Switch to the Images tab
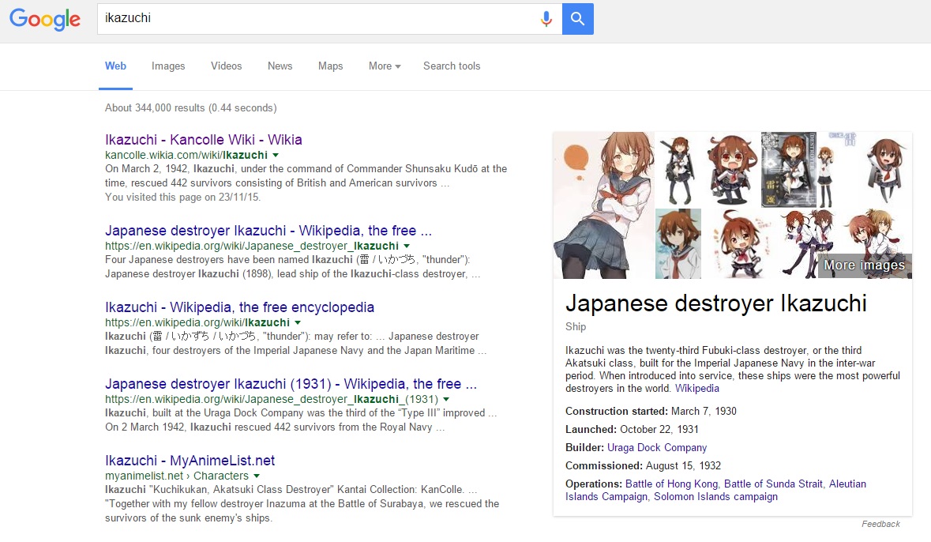The width and height of the screenshot is (931, 542). tap(168, 66)
